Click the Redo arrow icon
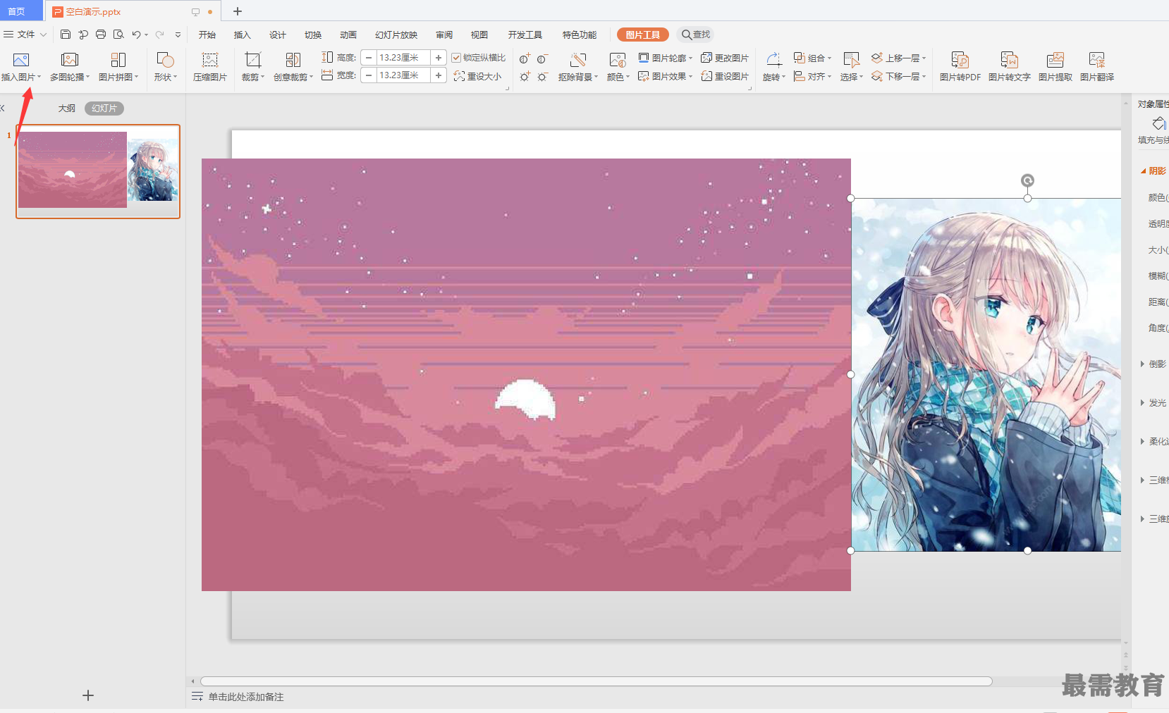 click(160, 34)
